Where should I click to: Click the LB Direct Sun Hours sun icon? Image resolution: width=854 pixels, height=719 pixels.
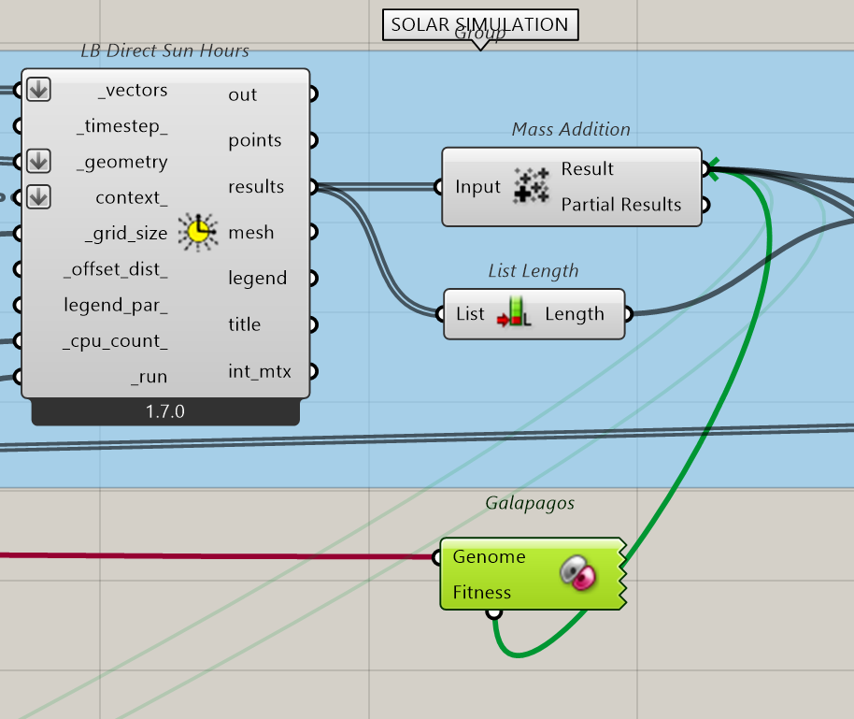[197, 231]
